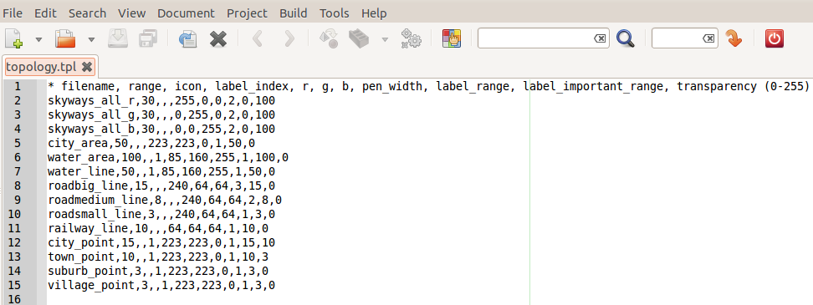This screenshot has height=305, width=813.
Task: Open the color chooser icon
Action: [x=452, y=38]
